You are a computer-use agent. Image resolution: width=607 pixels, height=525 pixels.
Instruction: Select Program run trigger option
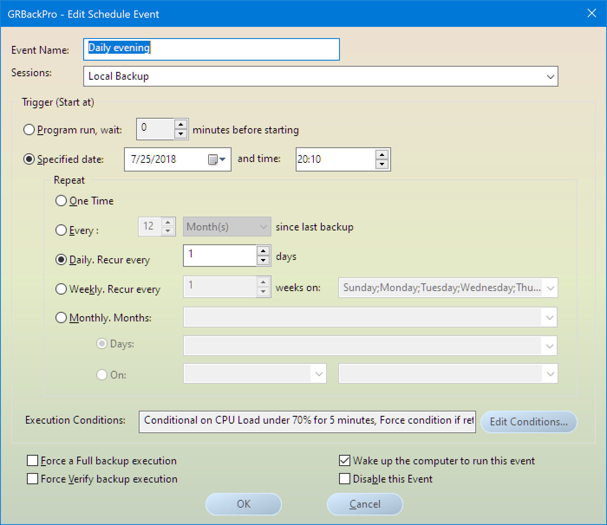coord(29,130)
